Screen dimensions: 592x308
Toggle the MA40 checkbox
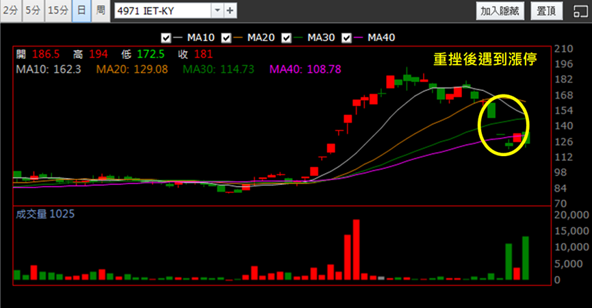pos(346,38)
